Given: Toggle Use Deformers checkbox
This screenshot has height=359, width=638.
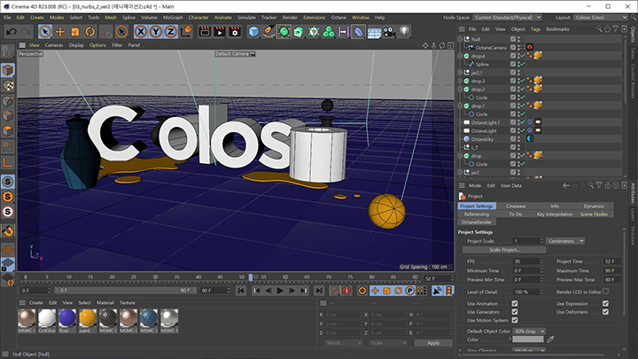Looking at the screenshot, I should coord(605,312).
